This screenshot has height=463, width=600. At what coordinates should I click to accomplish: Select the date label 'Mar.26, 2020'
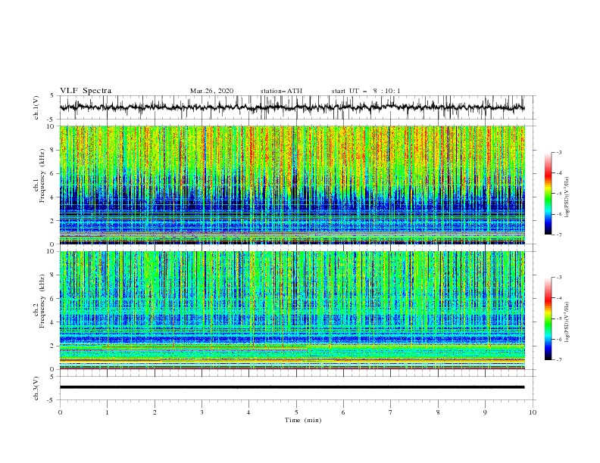(x=211, y=91)
